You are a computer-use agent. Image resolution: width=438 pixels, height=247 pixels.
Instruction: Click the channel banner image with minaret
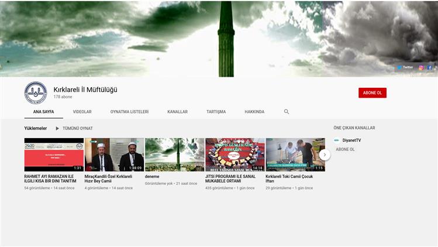219,39
